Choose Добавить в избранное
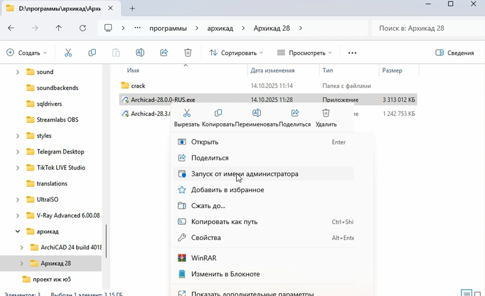The width and height of the screenshot is (485, 296). (263, 190)
